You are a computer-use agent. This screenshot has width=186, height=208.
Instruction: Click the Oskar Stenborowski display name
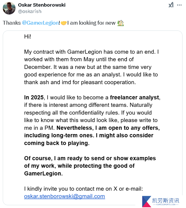click(x=42, y=5)
